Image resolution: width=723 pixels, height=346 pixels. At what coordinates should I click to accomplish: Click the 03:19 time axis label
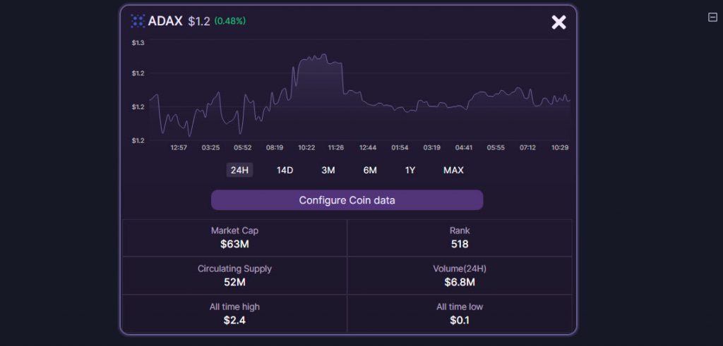point(431,148)
